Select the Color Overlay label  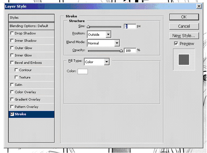pyautogui.click(x=25, y=92)
